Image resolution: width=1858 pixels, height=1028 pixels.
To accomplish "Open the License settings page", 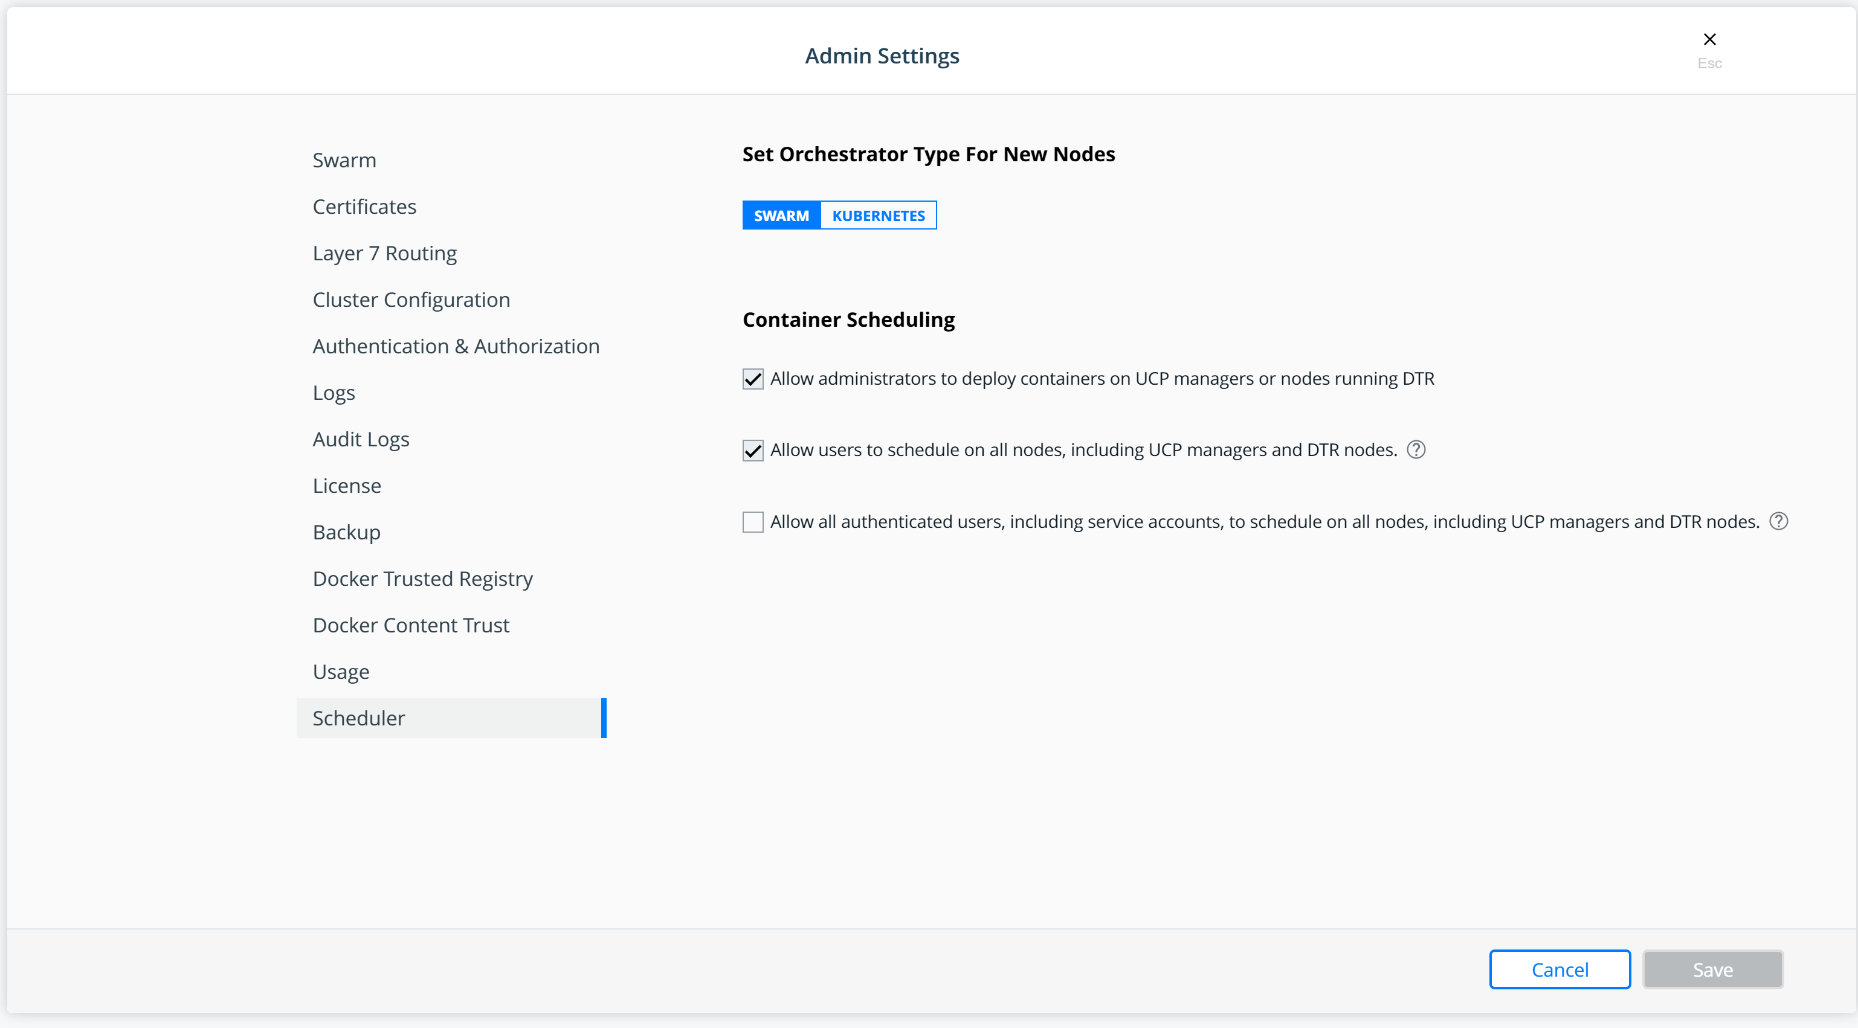I will coord(347,486).
